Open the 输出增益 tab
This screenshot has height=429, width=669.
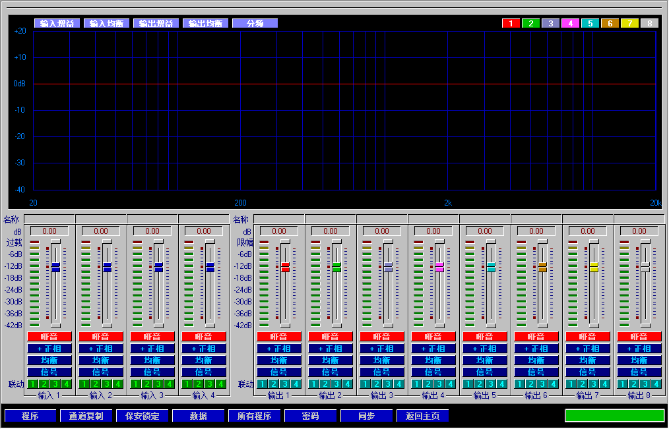point(156,24)
